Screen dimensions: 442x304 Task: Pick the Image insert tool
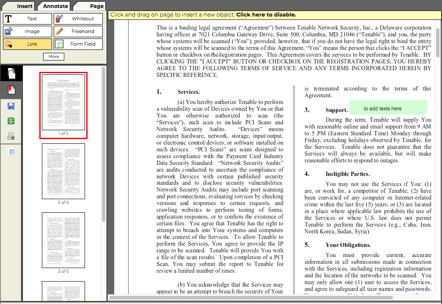pos(27,31)
